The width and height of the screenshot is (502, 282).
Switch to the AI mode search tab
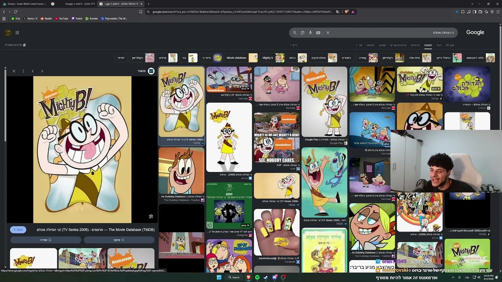[450, 45]
